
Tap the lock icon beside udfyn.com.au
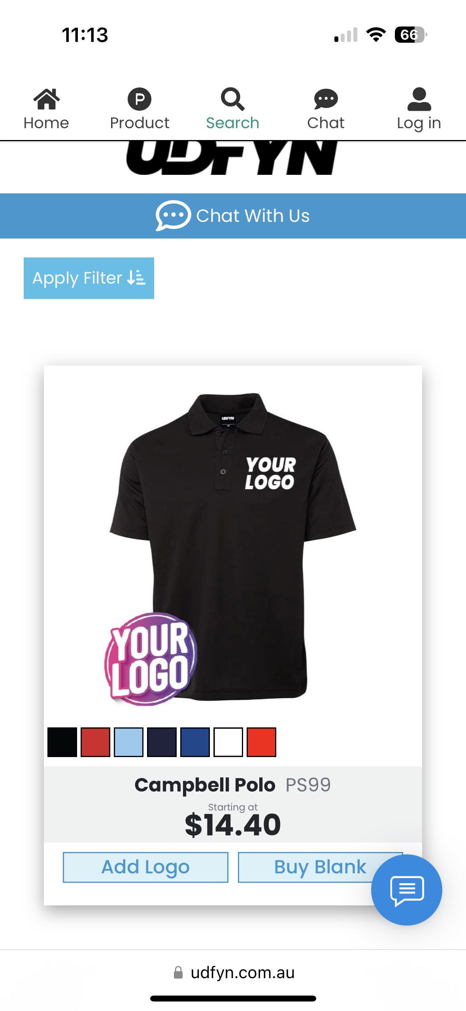point(178,972)
